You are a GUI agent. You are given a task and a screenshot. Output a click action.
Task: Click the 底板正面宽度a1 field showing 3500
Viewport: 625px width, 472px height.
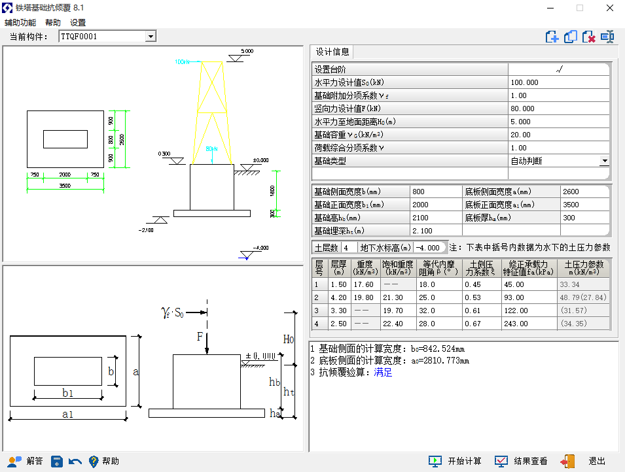coord(585,205)
